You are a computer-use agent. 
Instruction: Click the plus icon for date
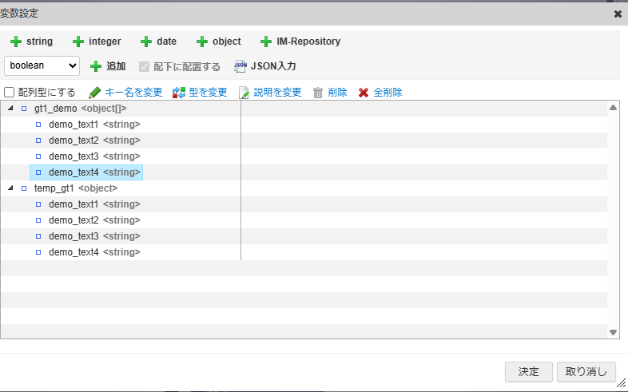pyautogui.click(x=146, y=42)
